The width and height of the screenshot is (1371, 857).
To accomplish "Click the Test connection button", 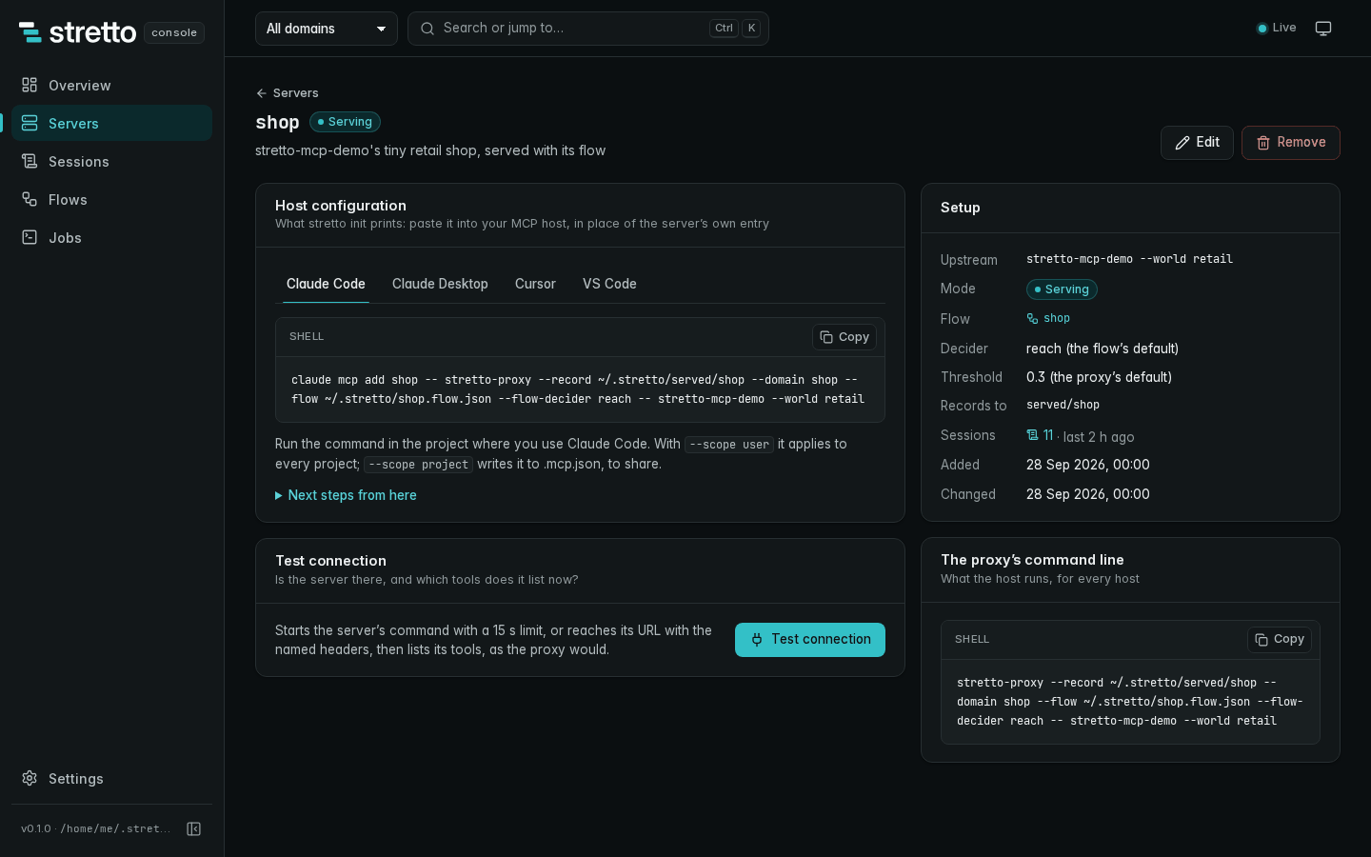I will [810, 640].
